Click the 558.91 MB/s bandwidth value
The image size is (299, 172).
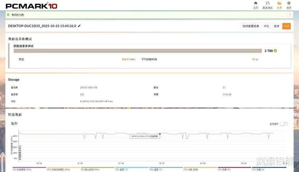[129, 59]
